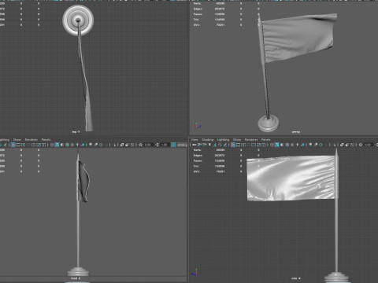Click Smooth Shade All icon in side view toolbar
The height and width of the screenshot is (283, 378).
pos(277,145)
